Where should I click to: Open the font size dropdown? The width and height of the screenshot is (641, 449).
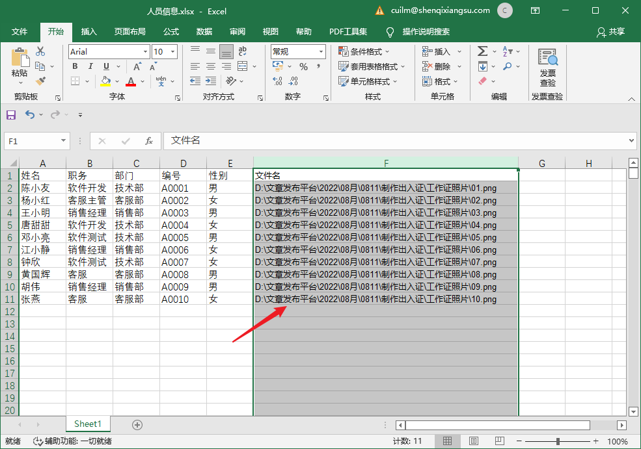tap(173, 52)
